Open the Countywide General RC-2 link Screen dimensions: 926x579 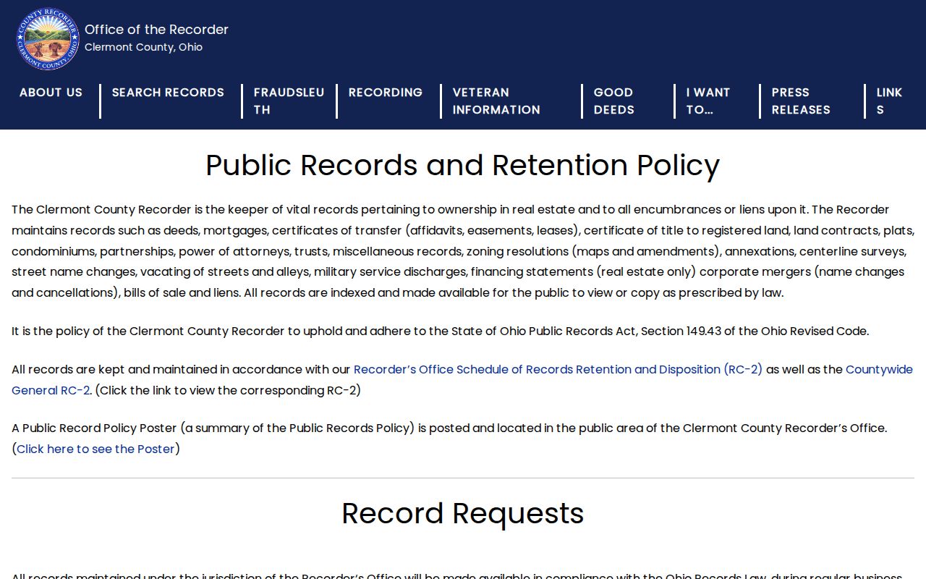pyautogui.click(x=462, y=380)
